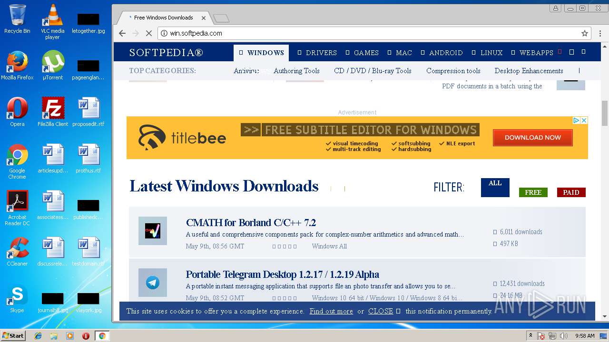This screenshot has height=342, width=609.
Task: Go to the ANDROID section
Action: pyautogui.click(x=442, y=53)
